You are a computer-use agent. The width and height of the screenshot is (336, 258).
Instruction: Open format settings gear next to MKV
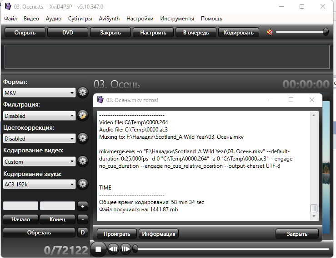83,92
